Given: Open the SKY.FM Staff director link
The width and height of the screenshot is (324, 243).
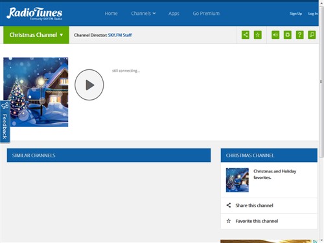Looking at the screenshot, I should coord(120,35).
